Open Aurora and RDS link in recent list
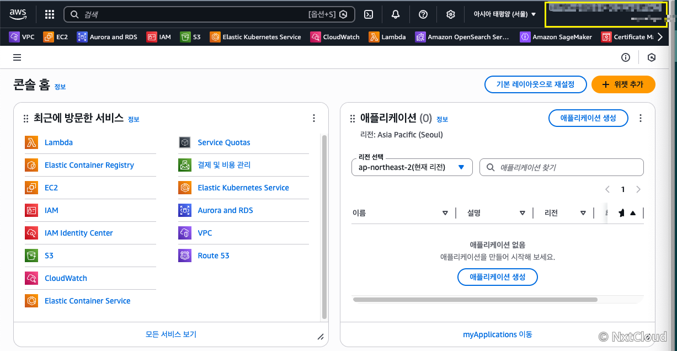 click(x=226, y=210)
